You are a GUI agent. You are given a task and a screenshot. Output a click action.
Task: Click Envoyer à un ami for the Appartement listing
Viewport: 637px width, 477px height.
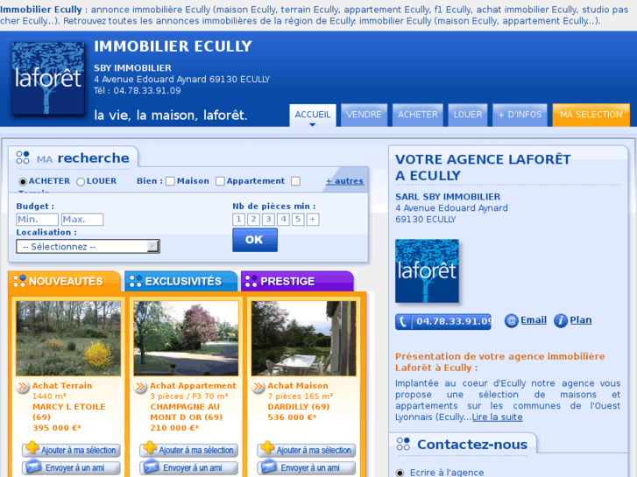pos(189,467)
